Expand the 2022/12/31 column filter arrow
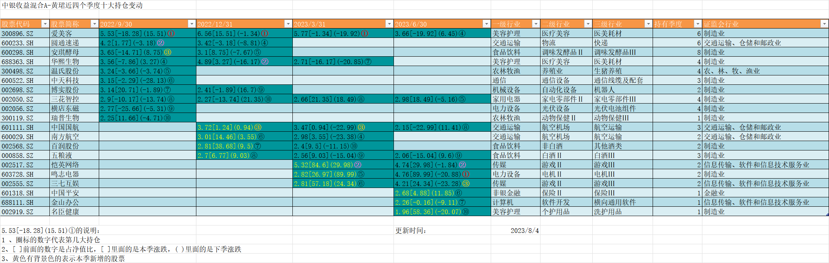829x263 pixels. (288, 24)
